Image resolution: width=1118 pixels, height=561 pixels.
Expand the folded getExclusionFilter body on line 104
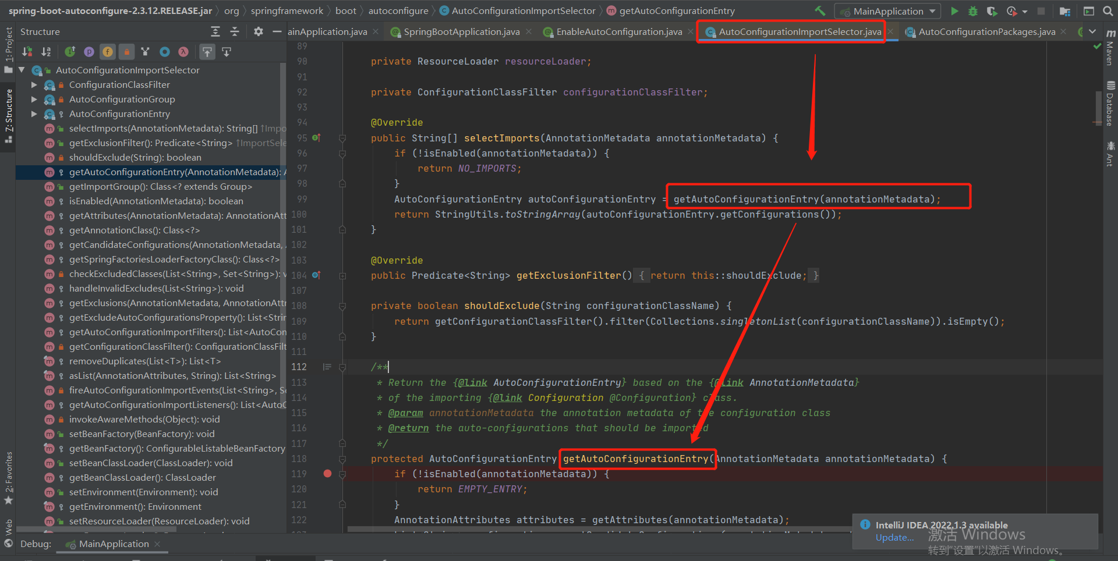click(342, 276)
